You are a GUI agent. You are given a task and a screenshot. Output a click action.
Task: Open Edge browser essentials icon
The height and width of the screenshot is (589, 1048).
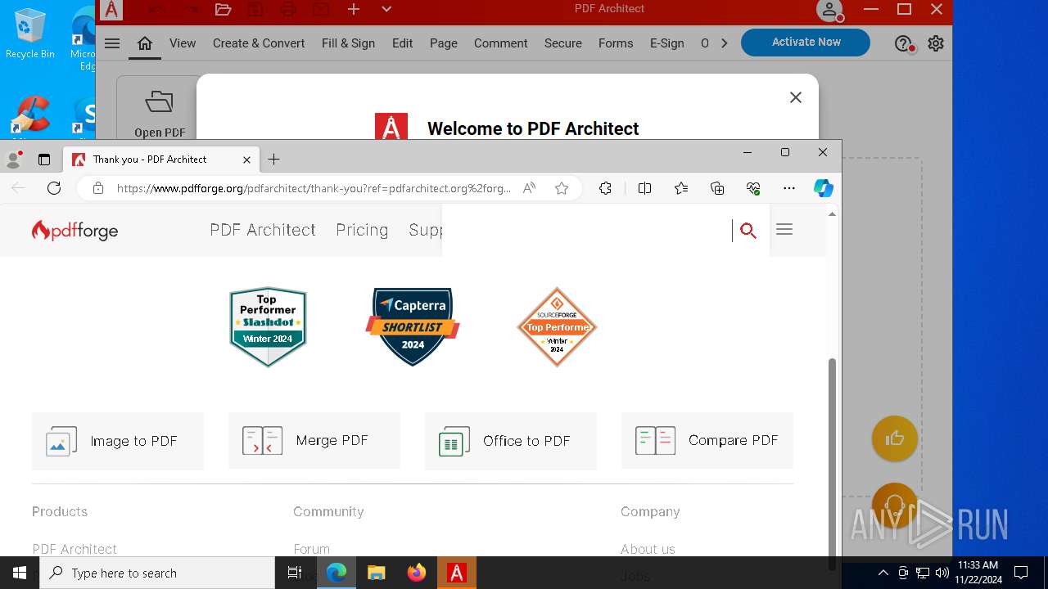[x=753, y=188]
